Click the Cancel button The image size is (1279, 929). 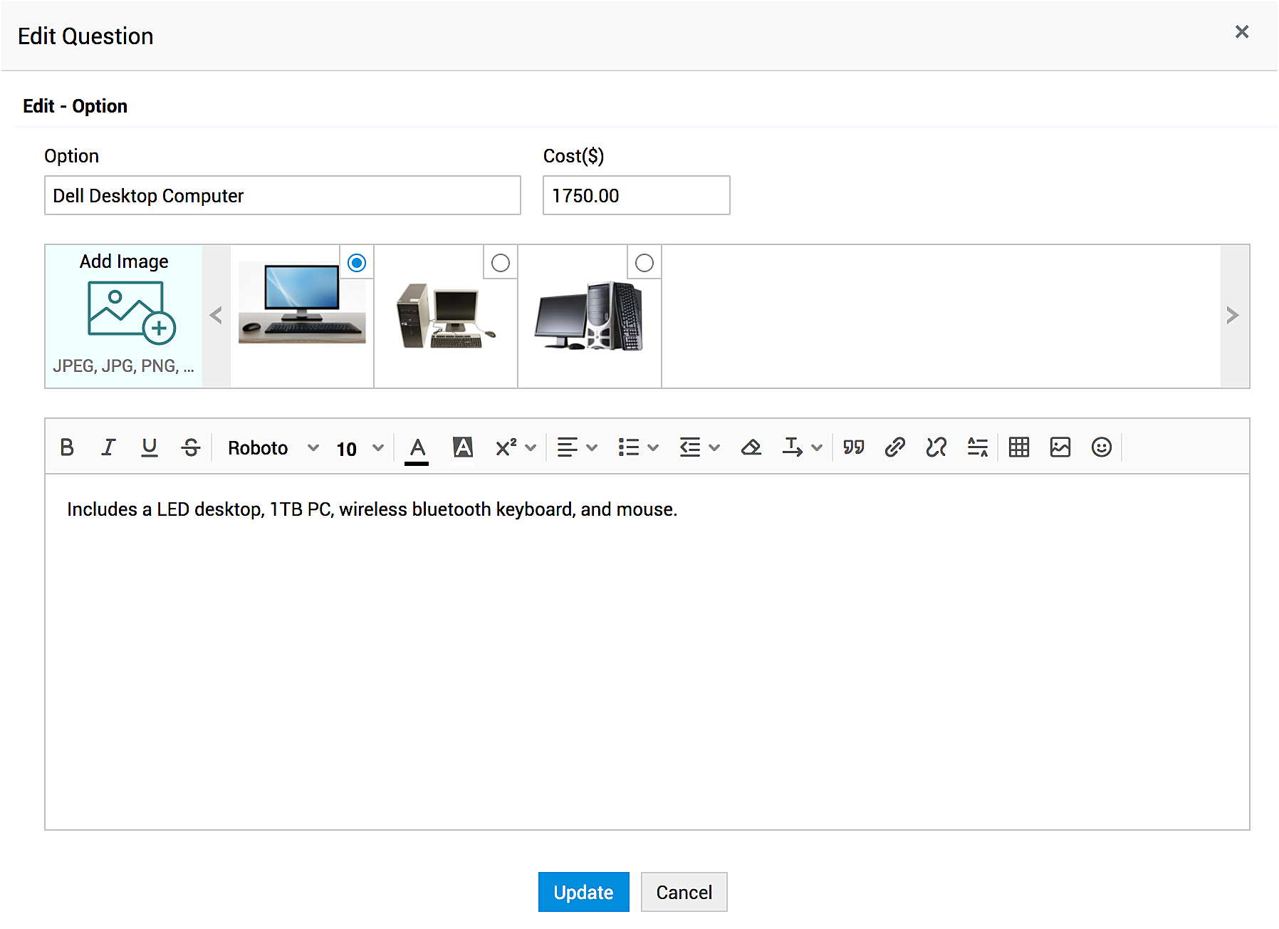pos(684,892)
